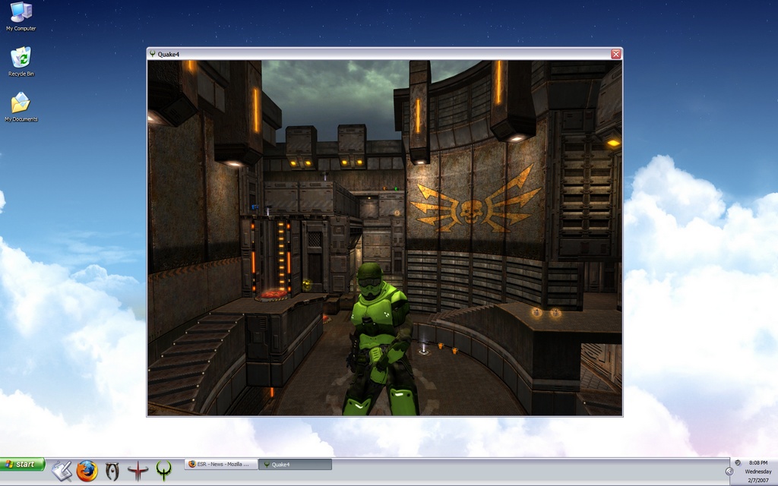The image size is (778, 486).
Task: Expand hidden system tray icons with the chevron
Action: click(x=729, y=471)
